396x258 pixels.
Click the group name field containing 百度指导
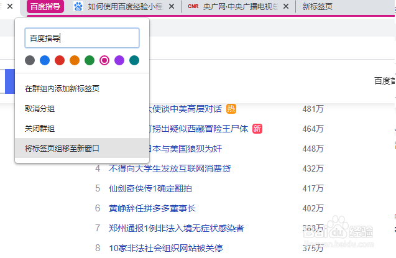[x=82, y=38]
